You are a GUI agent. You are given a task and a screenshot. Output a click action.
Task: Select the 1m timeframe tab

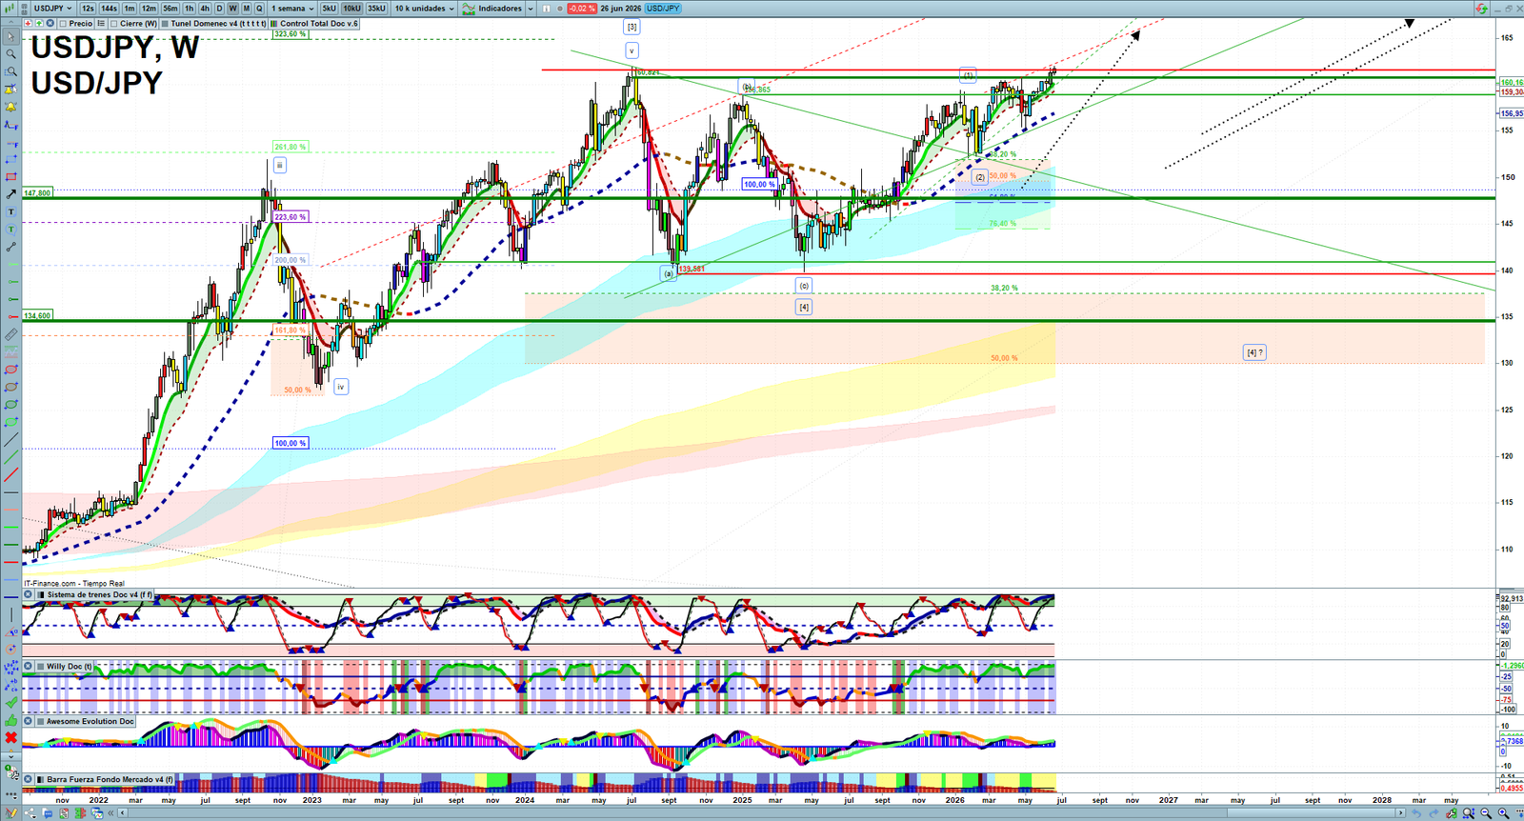coord(130,9)
